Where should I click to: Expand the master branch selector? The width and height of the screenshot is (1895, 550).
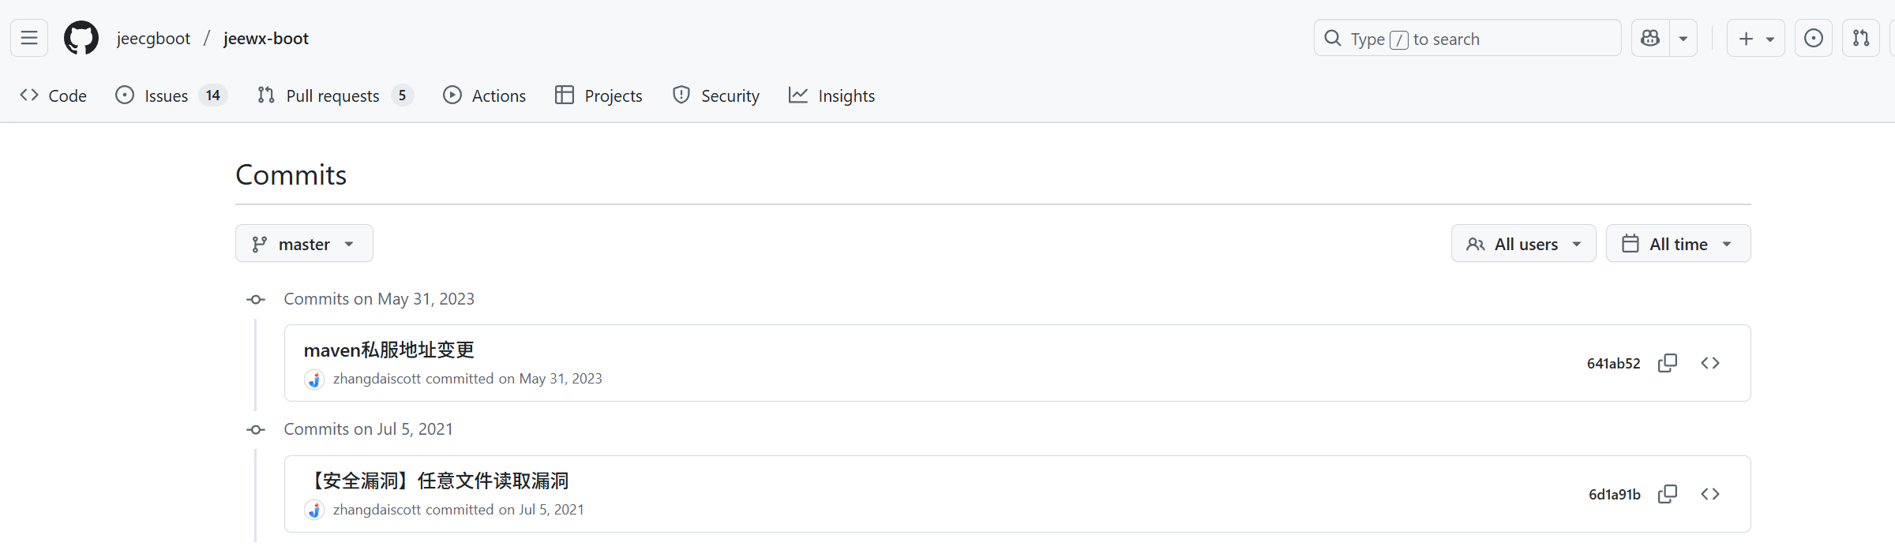pyautogui.click(x=304, y=244)
